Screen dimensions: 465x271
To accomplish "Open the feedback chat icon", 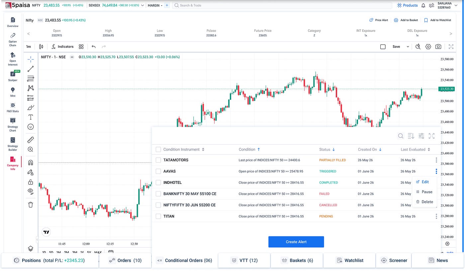I will tap(432, 5).
